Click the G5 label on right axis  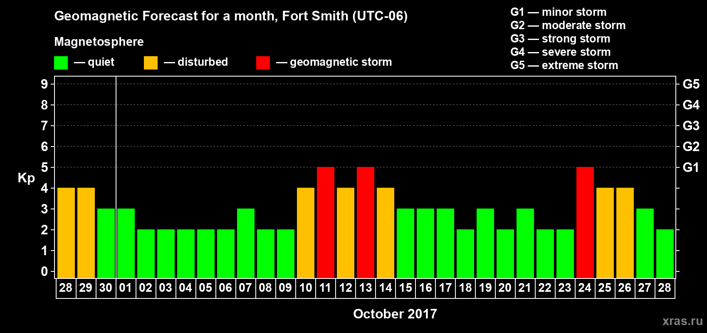pyautogui.click(x=691, y=84)
